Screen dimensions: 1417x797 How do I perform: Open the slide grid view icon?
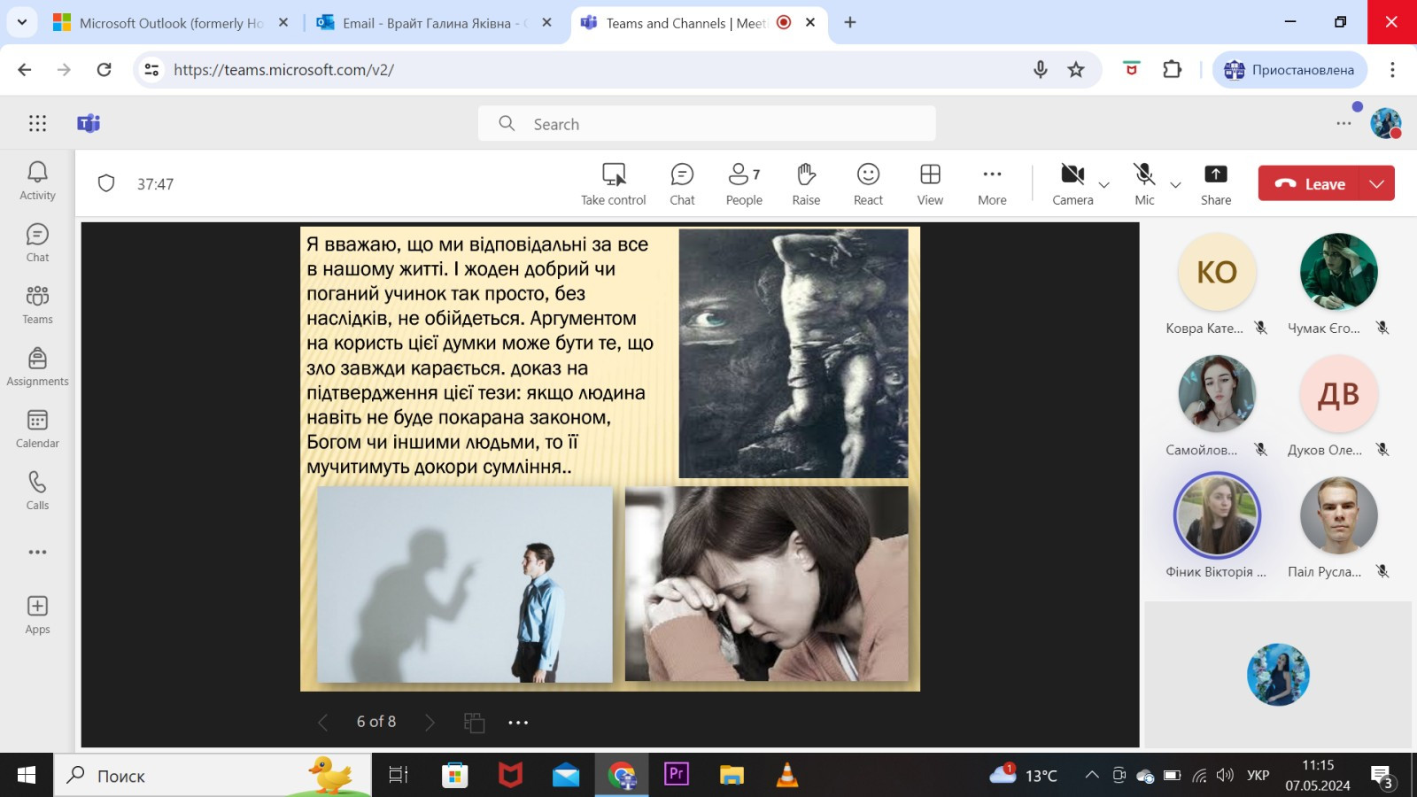click(474, 723)
